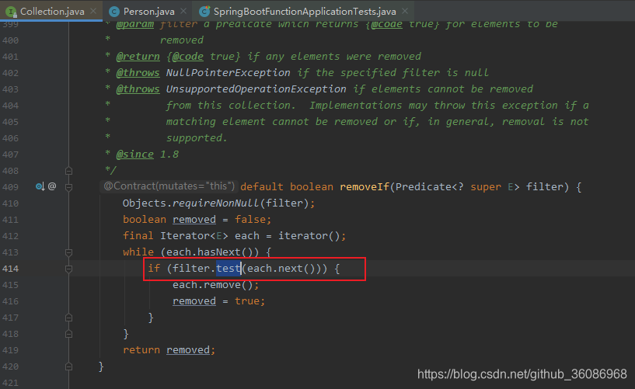635x389 pixels.
Task: Close the Person.java tab
Action: pos(183,11)
